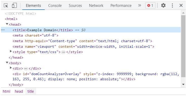Activate the inspect element picker icon
The image size is (187, 97).
click(x=6, y=6)
